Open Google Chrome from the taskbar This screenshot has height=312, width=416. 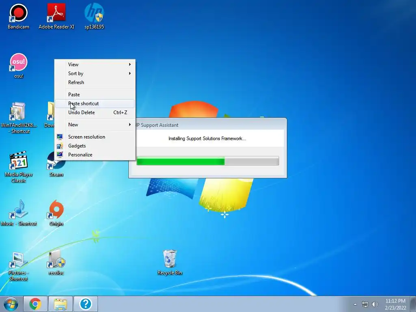point(35,304)
